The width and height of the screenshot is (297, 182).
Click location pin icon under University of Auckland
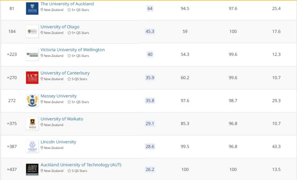click(42, 10)
